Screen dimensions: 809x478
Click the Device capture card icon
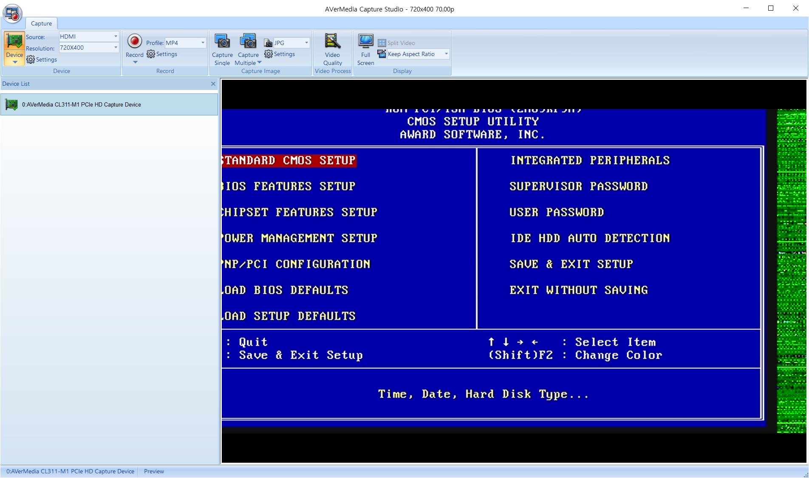click(x=14, y=42)
